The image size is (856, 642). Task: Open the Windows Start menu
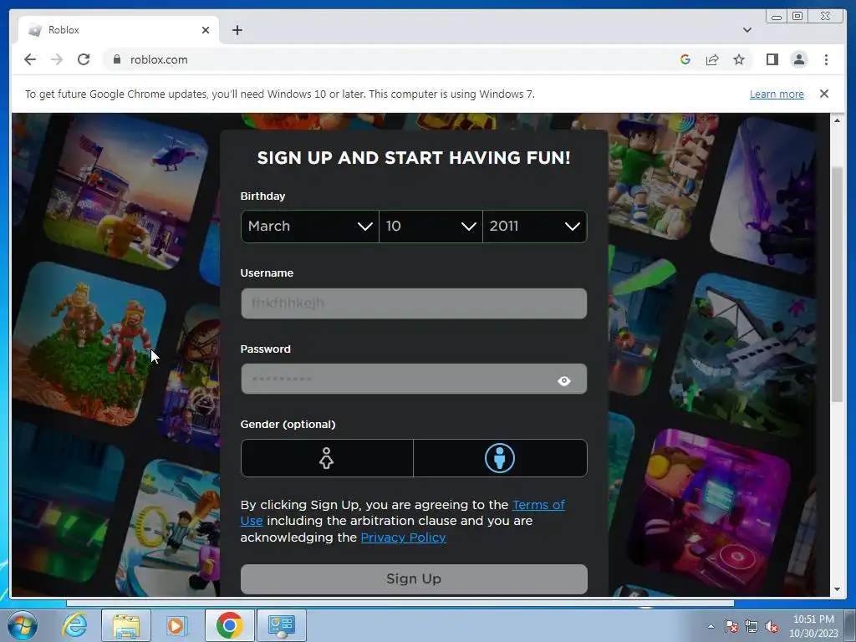click(x=22, y=625)
